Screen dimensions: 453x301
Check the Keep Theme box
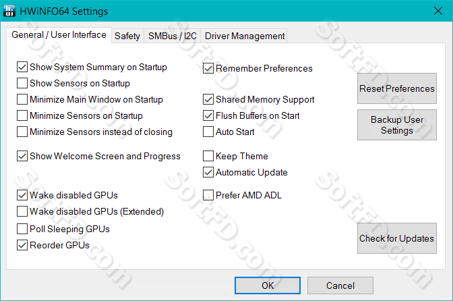[208, 156]
